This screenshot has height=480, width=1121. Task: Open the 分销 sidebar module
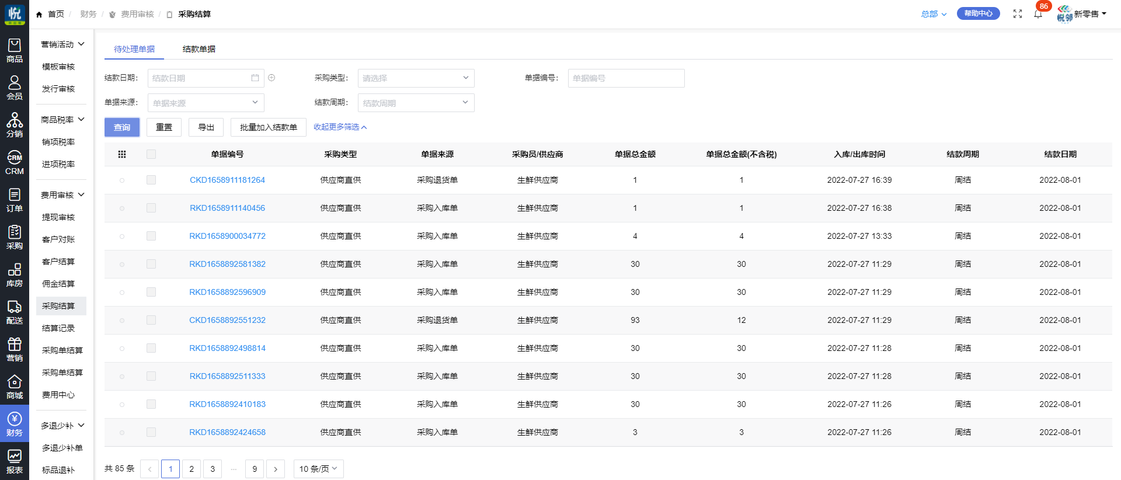click(15, 126)
